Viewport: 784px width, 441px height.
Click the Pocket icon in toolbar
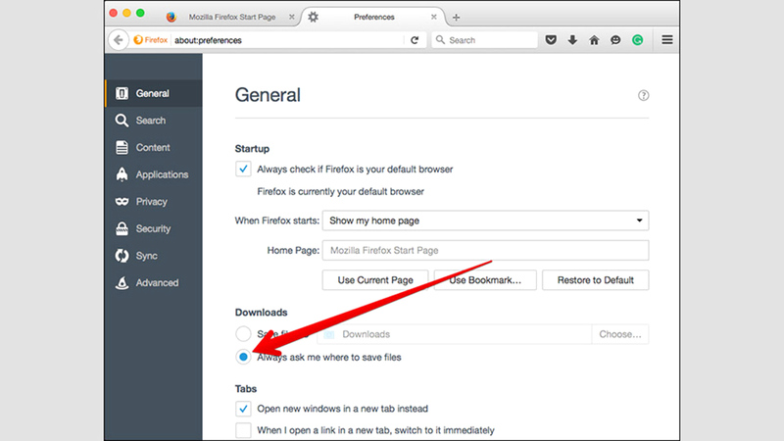pos(552,40)
